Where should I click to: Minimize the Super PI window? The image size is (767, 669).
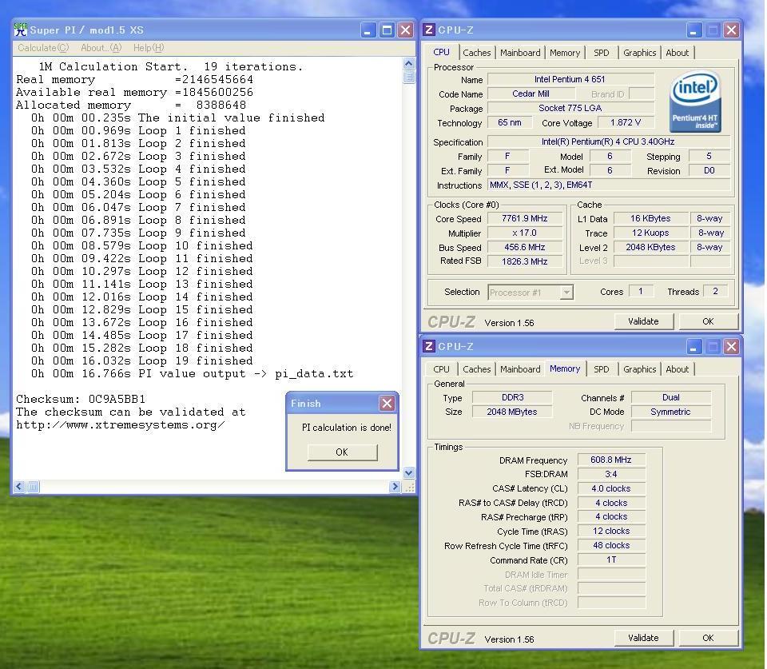pos(368,30)
